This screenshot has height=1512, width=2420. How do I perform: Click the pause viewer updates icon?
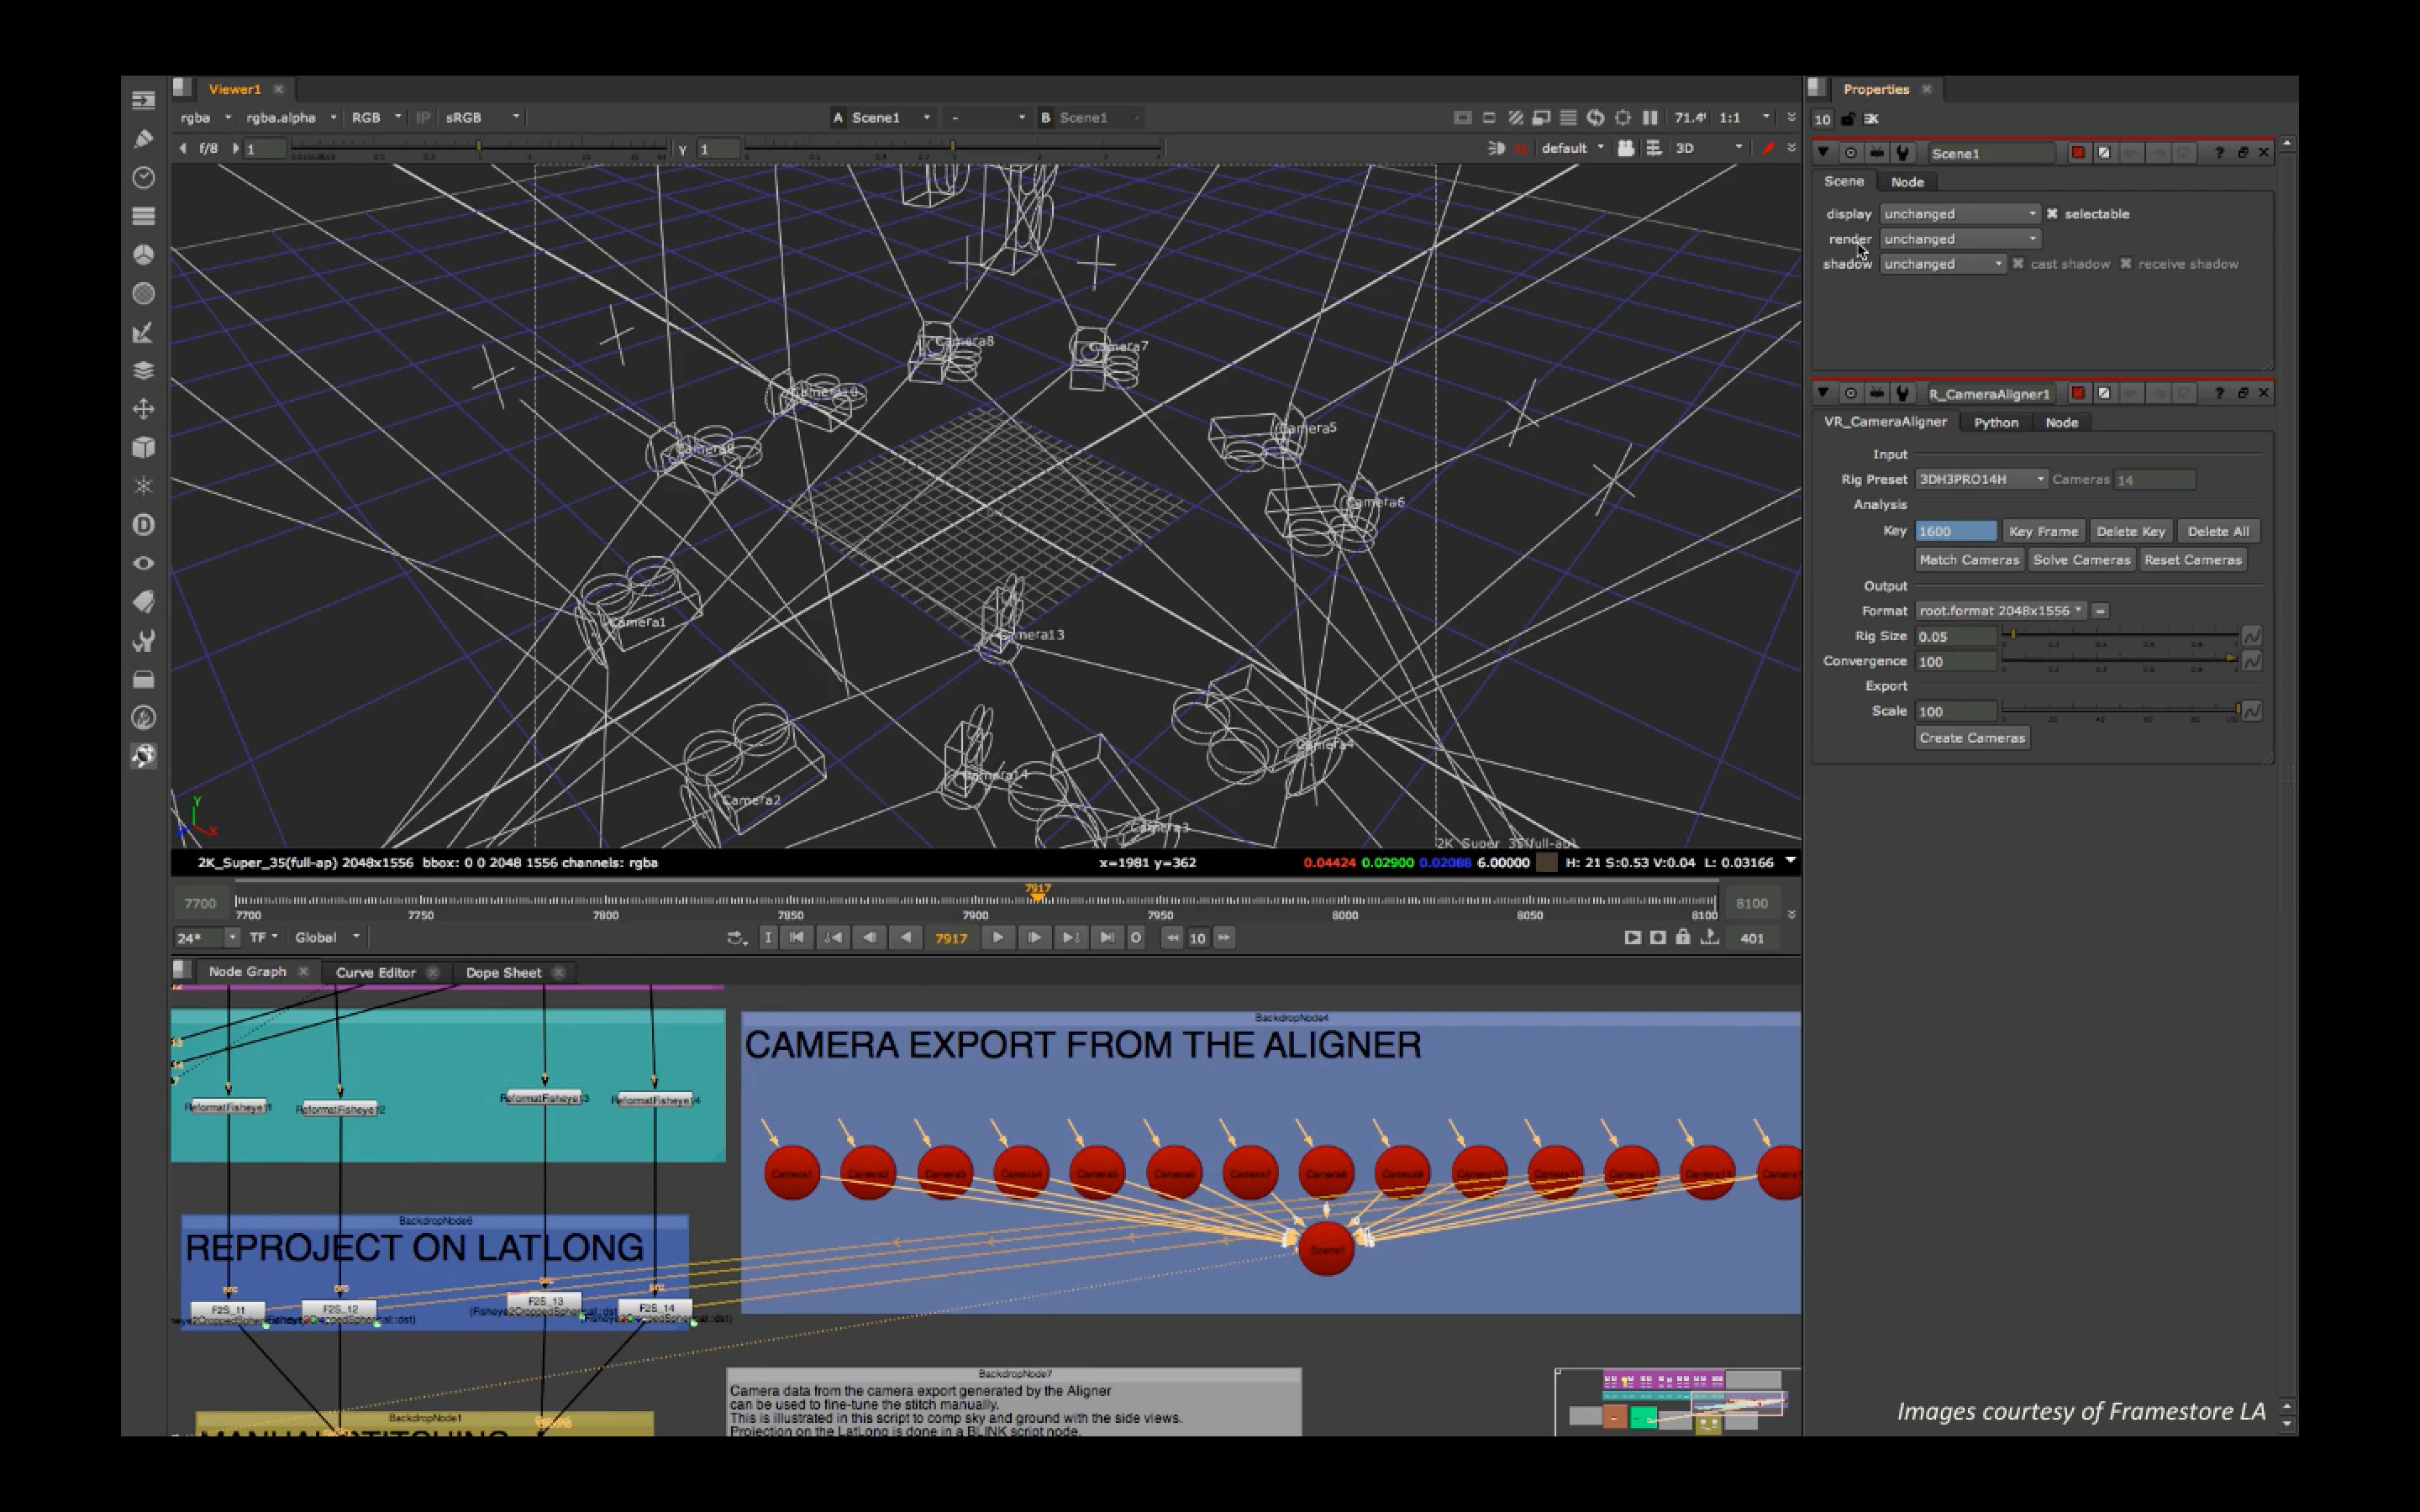[x=1651, y=117]
